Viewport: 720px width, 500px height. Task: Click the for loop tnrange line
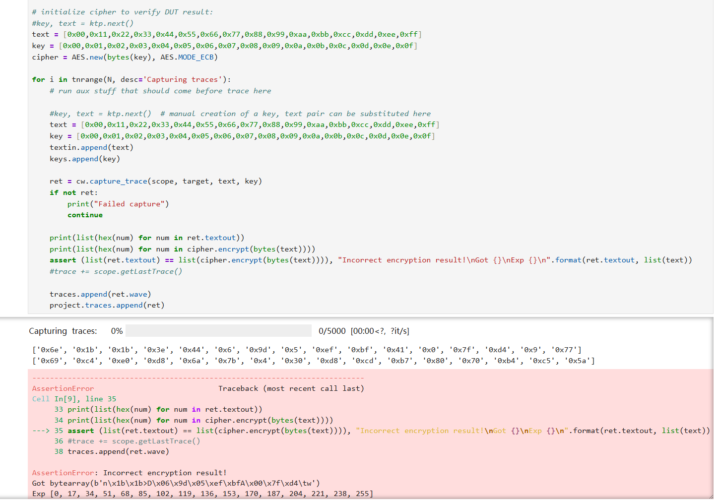[x=131, y=79]
